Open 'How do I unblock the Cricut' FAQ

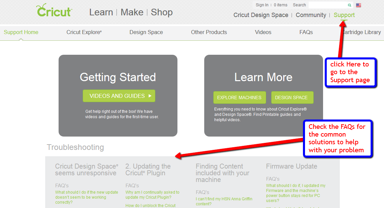point(150,206)
